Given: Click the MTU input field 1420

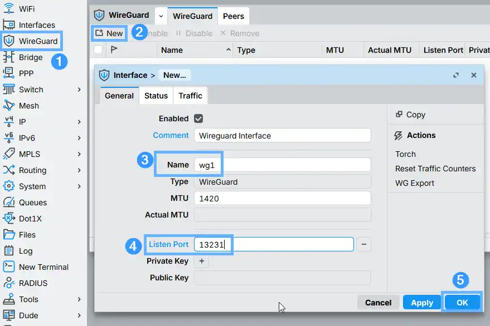Looking at the screenshot, I should (x=283, y=198).
